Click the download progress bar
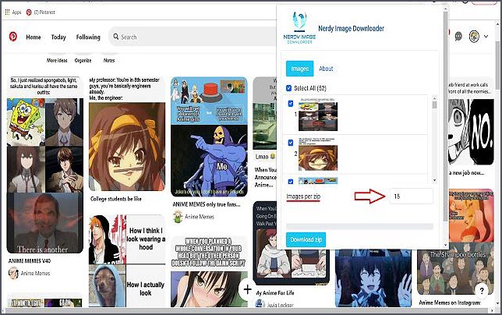The width and height of the screenshot is (502, 315). 359,226
